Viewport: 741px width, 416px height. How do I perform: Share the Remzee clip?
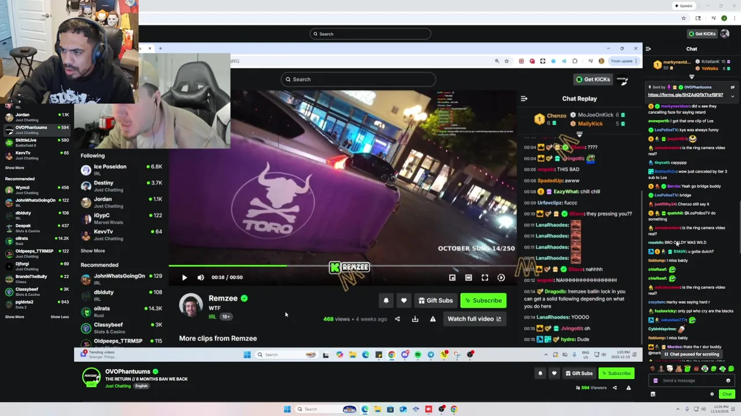[x=397, y=319]
